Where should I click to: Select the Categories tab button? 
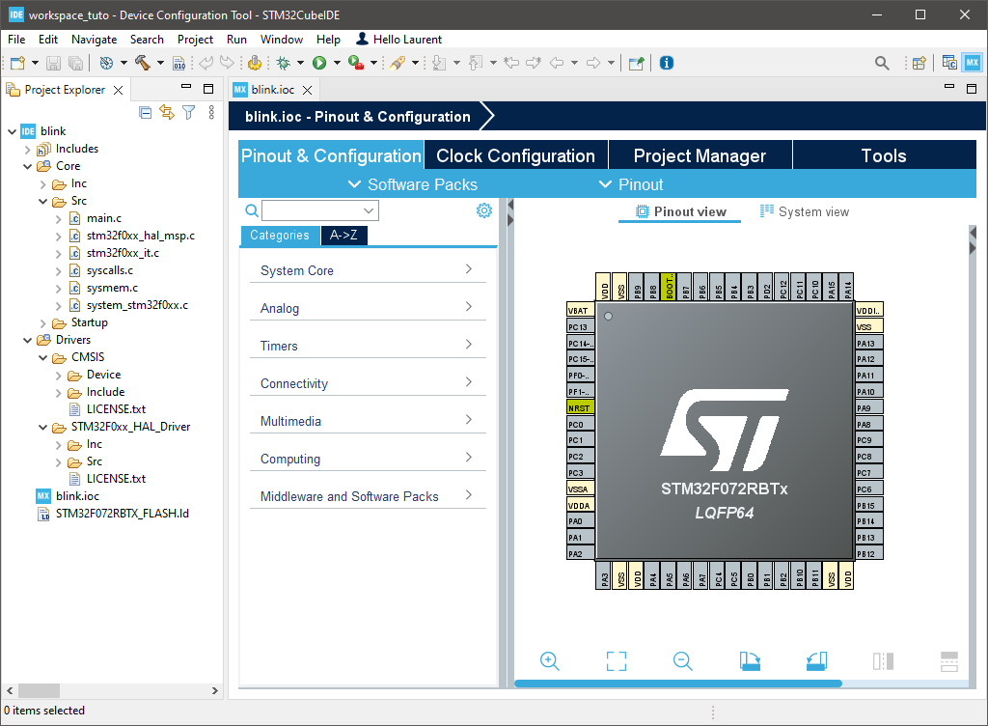pyautogui.click(x=280, y=235)
